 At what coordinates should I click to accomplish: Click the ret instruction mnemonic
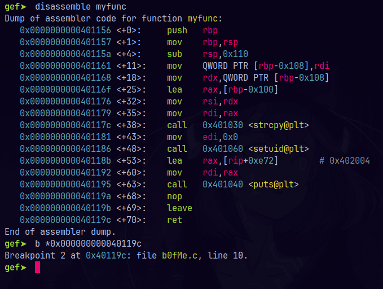[174, 220]
